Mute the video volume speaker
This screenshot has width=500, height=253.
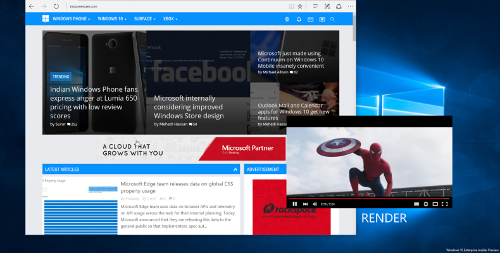pyautogui.click(x=315, y=204)
